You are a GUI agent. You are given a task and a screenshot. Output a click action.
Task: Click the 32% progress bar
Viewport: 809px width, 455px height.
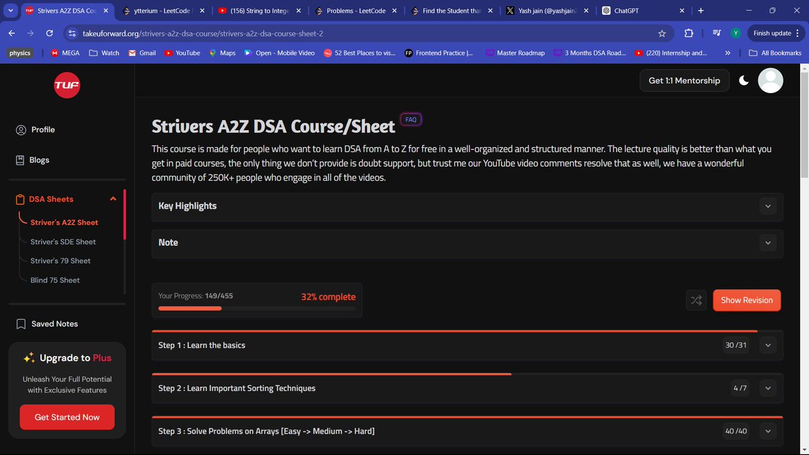point(189,307)
